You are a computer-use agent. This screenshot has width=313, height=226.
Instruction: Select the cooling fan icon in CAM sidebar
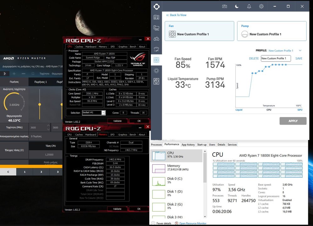(156, 60)
